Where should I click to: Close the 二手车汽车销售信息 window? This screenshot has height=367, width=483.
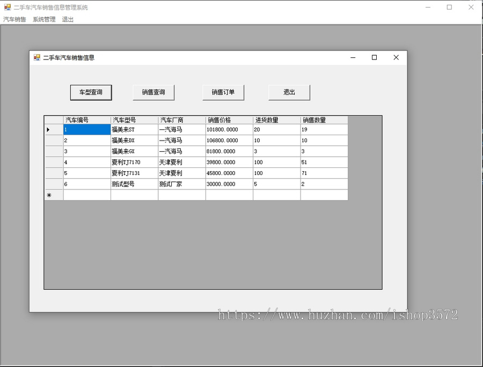tap(396, 57)
